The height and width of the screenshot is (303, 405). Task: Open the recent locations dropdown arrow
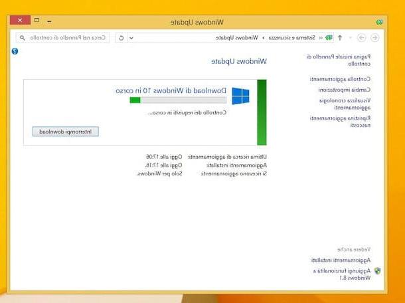point(351,38)
